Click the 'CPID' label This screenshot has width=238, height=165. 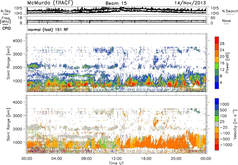coord(7,28)
